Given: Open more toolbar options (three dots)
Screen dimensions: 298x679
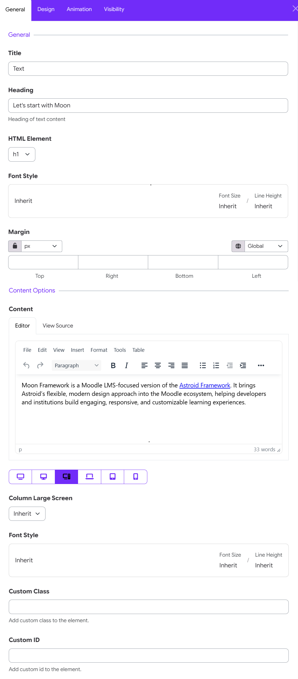Looking at the screenshot, I should pyautogui.click(x=261, y=365).
